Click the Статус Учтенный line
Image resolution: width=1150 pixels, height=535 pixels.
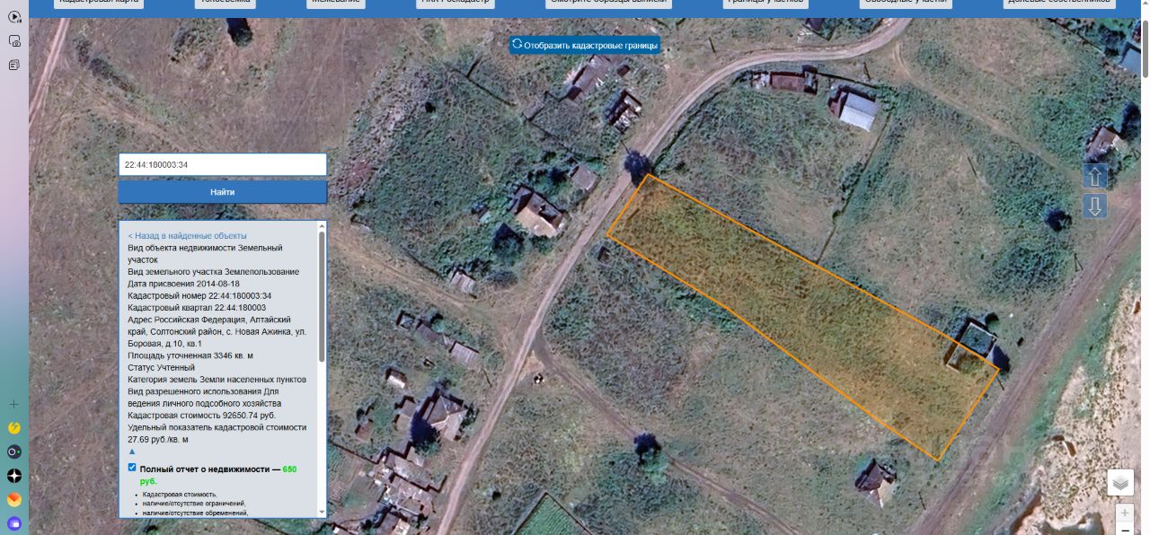pos(161,368)
